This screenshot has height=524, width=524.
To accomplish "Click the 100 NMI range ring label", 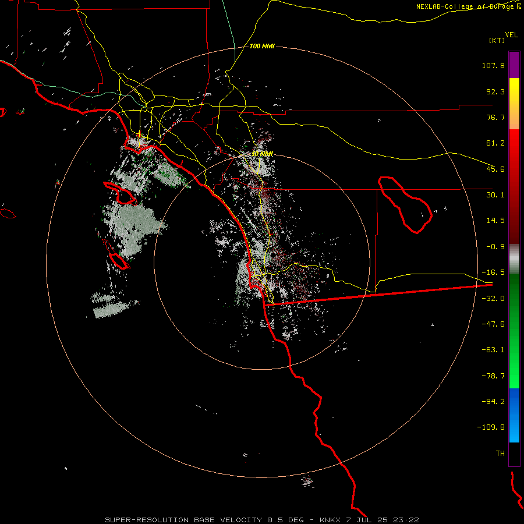I will 262,46.
